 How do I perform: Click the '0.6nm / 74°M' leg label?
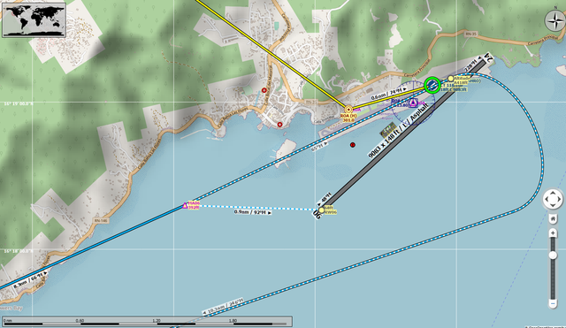coord(389,94)
